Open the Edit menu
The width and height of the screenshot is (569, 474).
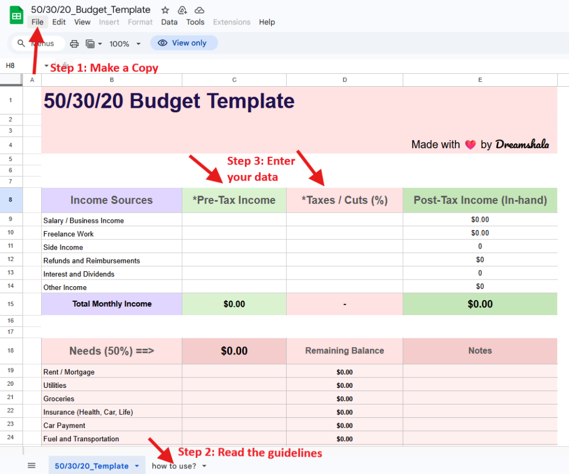tap(59, 22)
